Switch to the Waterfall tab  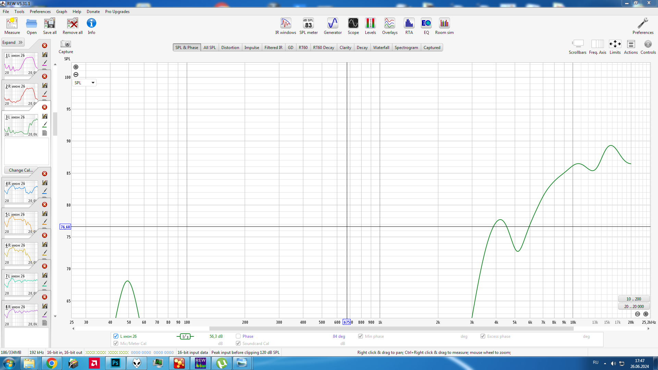point(381,48)
